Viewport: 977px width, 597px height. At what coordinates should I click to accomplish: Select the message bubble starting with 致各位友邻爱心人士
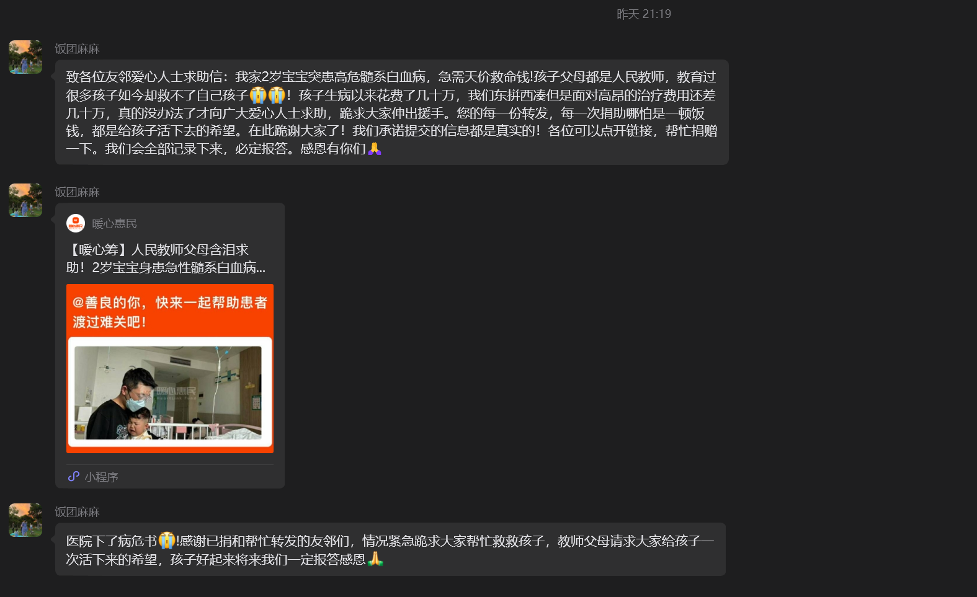[391, 112]
